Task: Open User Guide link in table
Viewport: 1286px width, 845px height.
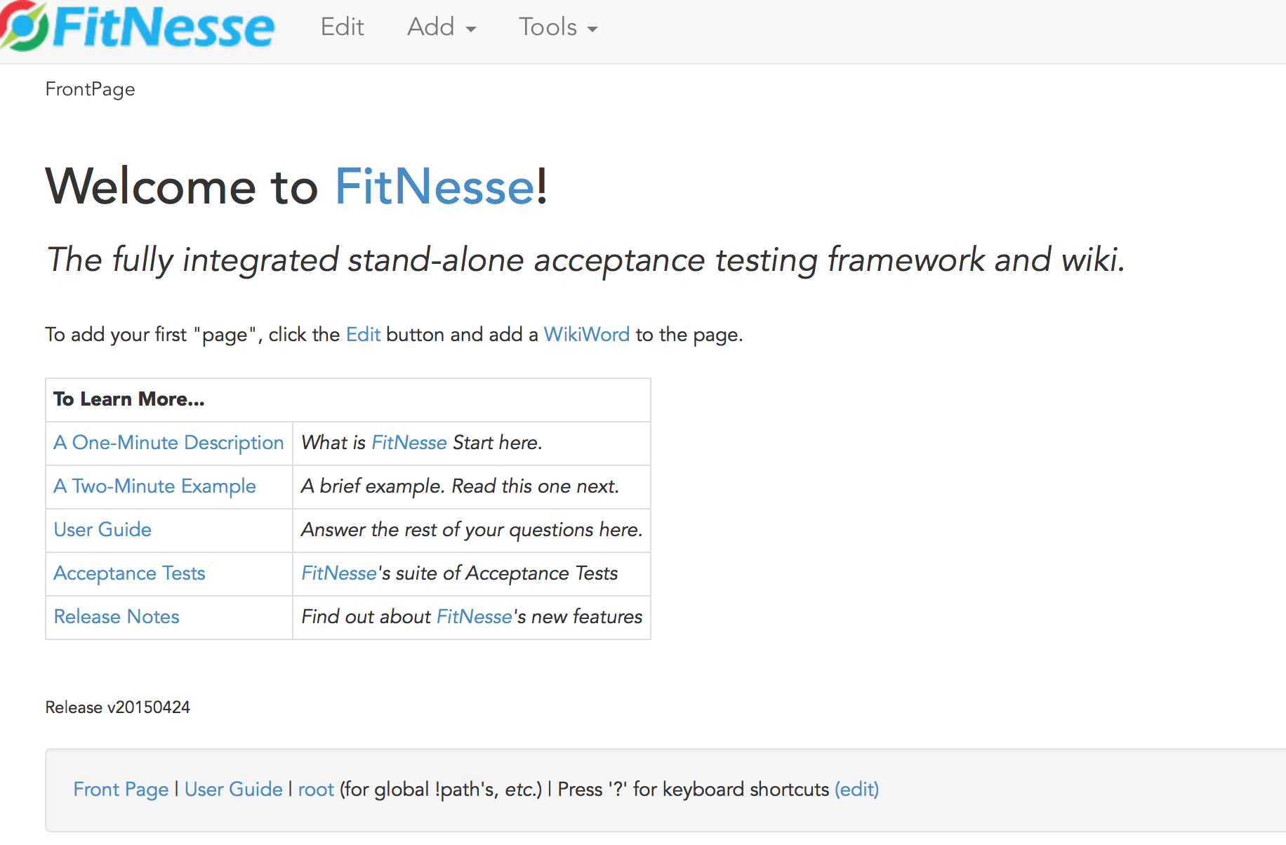Action: (102, 530)
